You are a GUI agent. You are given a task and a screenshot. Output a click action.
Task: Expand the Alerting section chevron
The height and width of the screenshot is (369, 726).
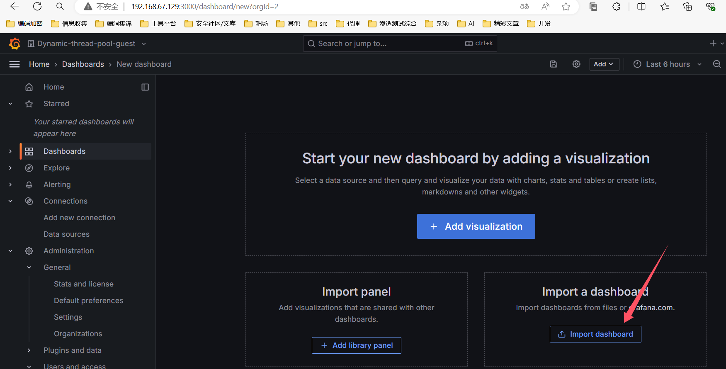click(10, 184)
